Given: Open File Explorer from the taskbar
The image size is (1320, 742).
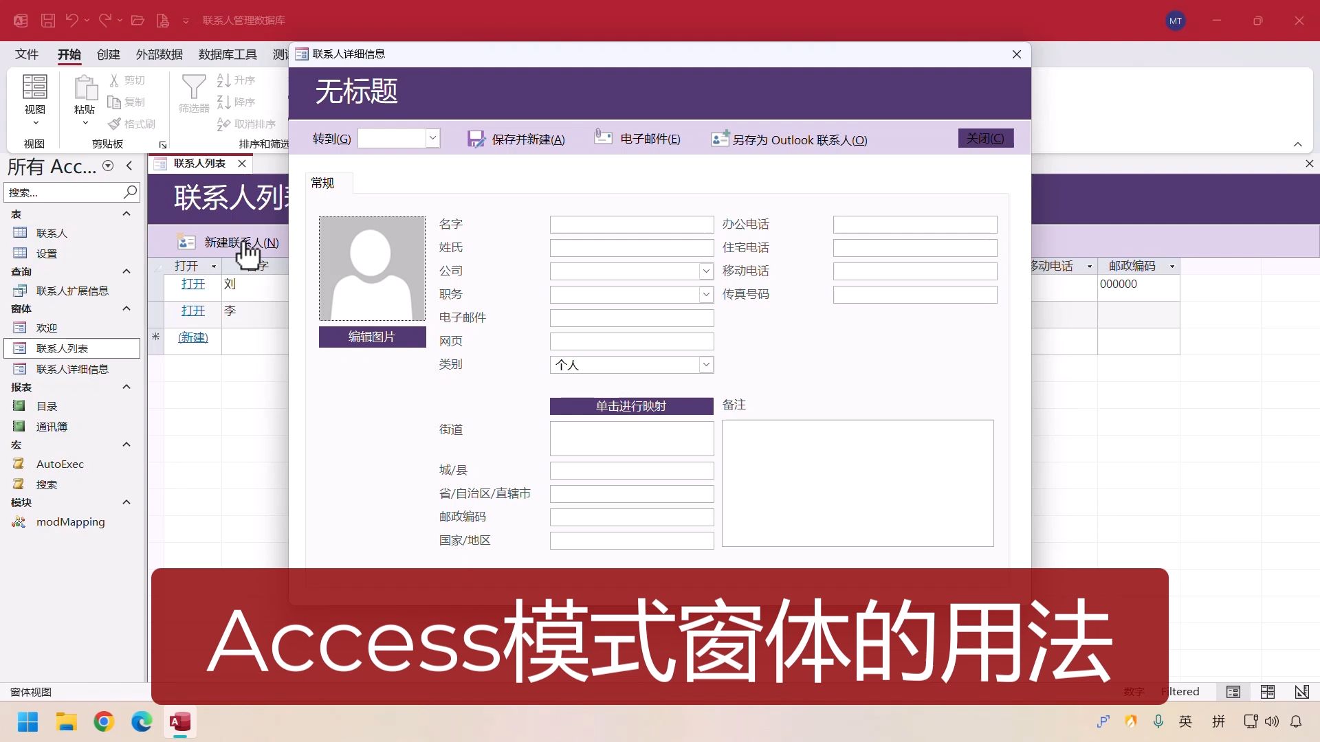Looking at the screenshot, I should click(66, 721).
